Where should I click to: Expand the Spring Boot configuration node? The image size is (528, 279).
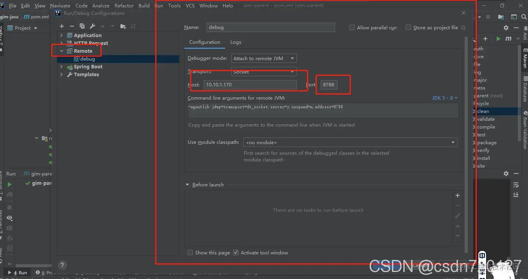[61, 66]
